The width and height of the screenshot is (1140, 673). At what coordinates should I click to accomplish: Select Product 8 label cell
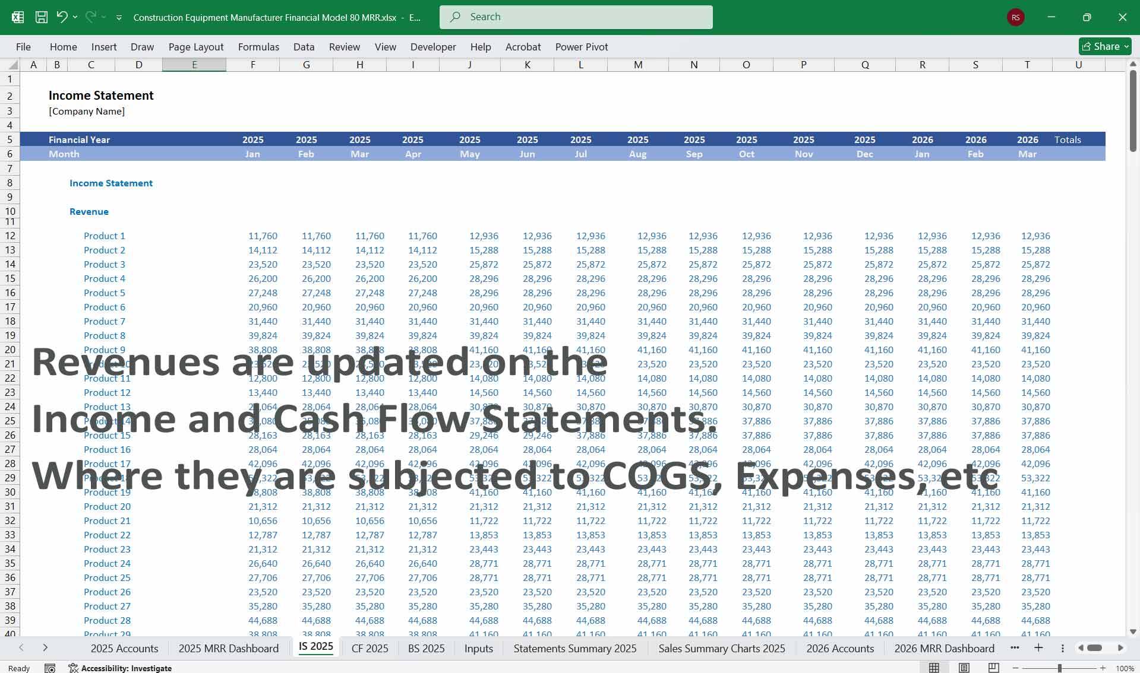click(x=105, y=335)
